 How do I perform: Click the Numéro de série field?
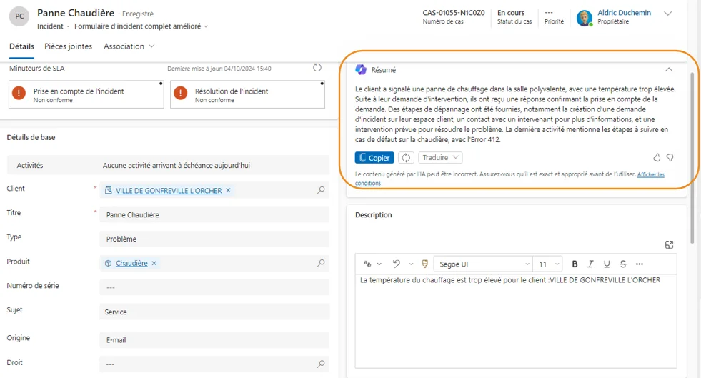pyautogui.click(x=214, y=287)
